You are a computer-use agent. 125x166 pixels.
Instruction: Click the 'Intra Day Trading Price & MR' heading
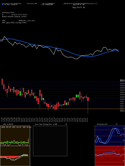coord(46,124)
